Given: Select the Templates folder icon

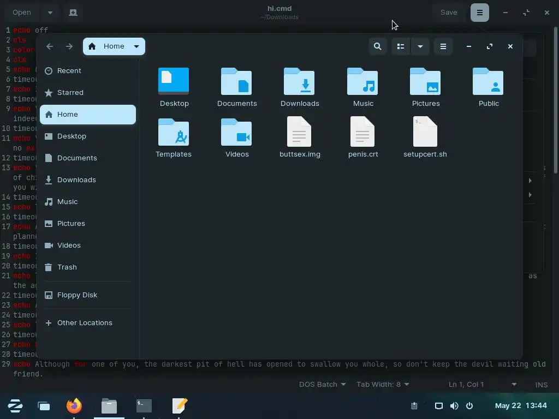Looking at the screenshot, I should [x=174, y=132].
